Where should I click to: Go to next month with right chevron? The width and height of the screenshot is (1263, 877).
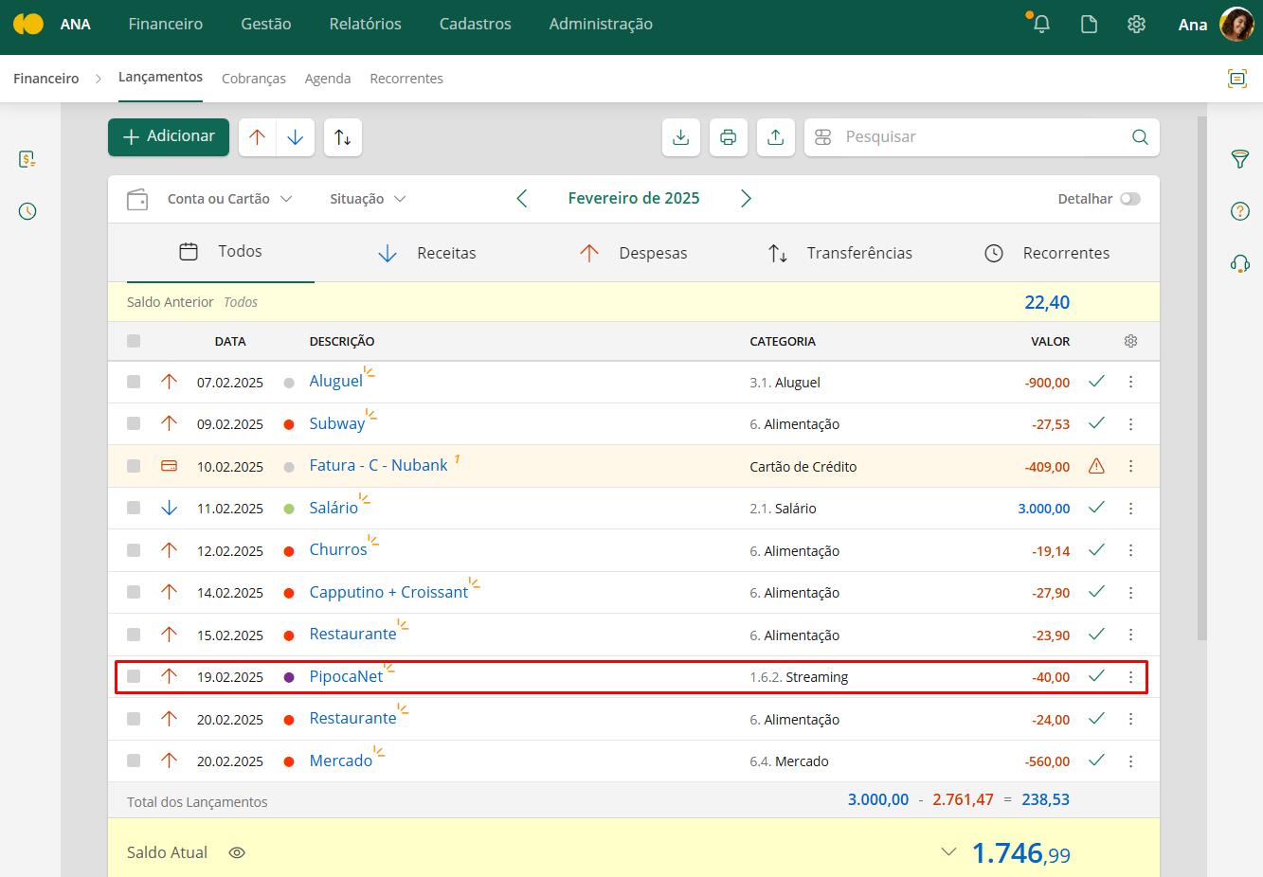tap(746, 198)
